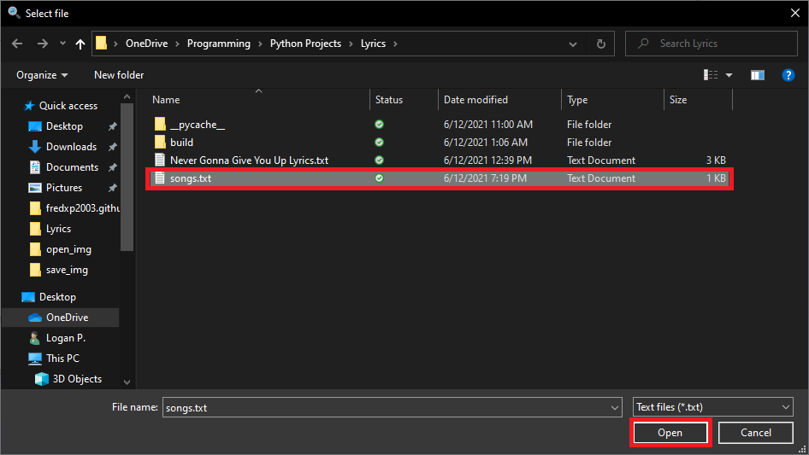The image size is (809, 455).
Task: Open Lyrics folder in sidebar
Action: [x=58, y=229]
